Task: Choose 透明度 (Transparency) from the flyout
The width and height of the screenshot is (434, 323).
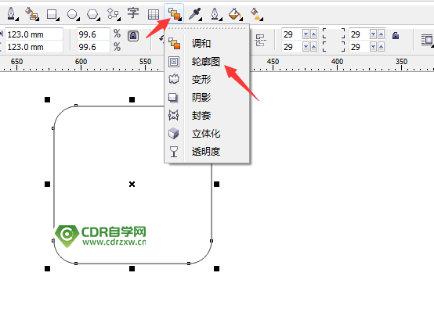Action: pos(207,152)
